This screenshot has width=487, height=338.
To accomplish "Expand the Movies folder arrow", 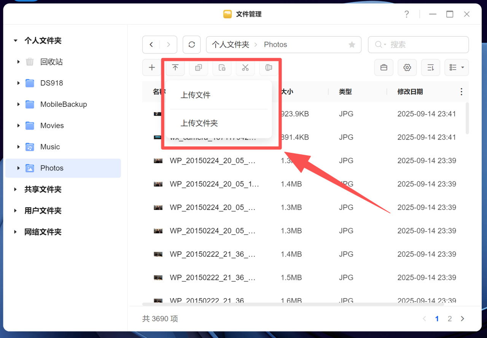I will point(18,125).
